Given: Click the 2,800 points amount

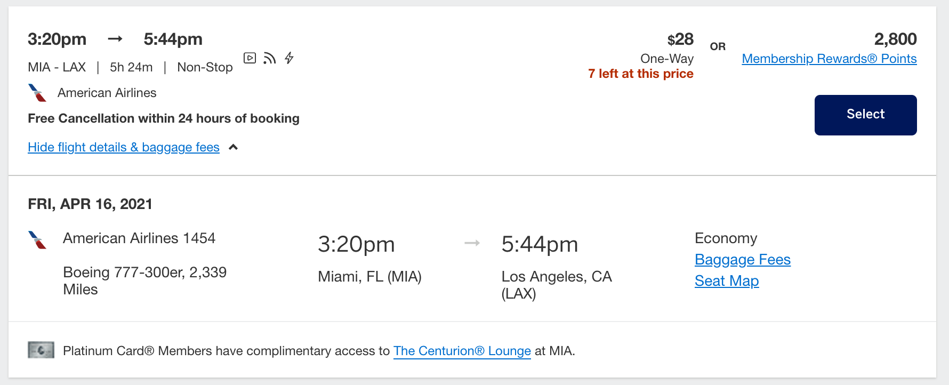Looking at the screenshot, I should [896, 39].
